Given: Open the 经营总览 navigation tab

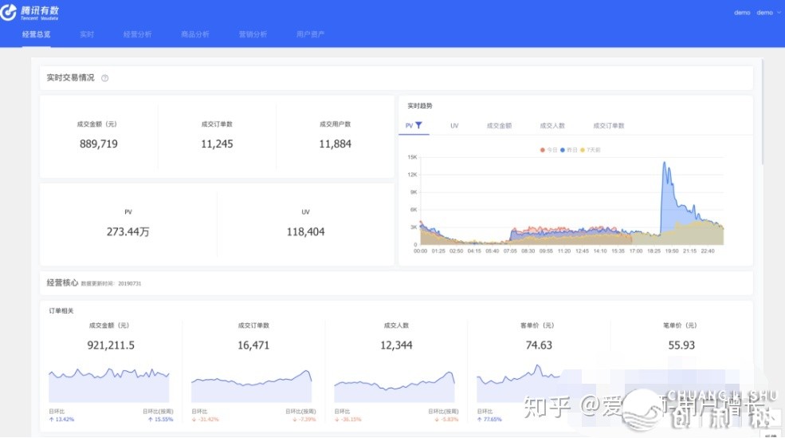Looking at the screenshot, I should tap(36, 34).
